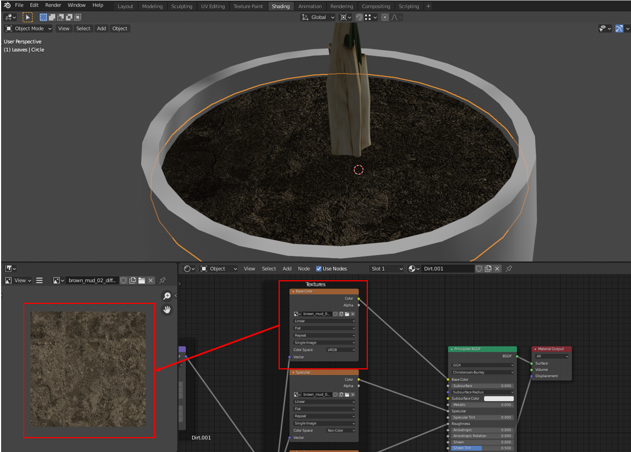The height and width of the screenshot is (452, 631).
Task: Toggle viewport gizmos display
Action: (619, 29)
